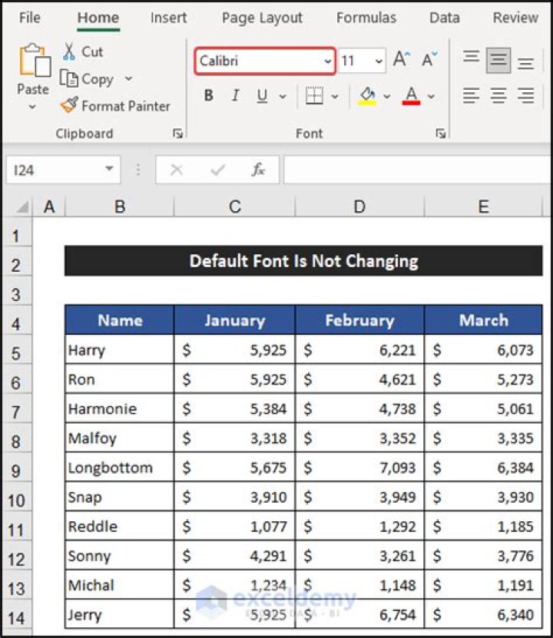Click Insert Function fx icon
The image size is (553, 638).
point(258,169)
